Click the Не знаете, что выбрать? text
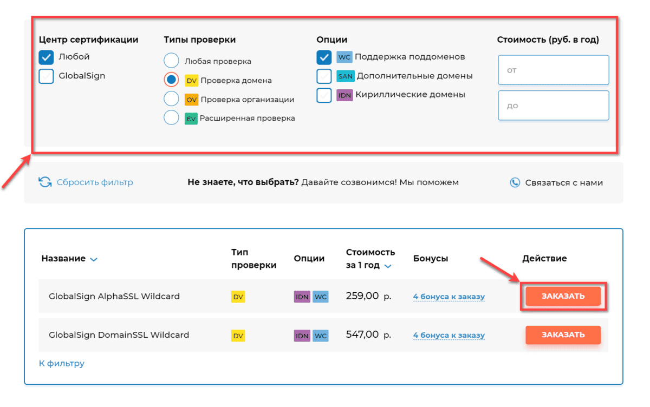 (x=243, y=182)
